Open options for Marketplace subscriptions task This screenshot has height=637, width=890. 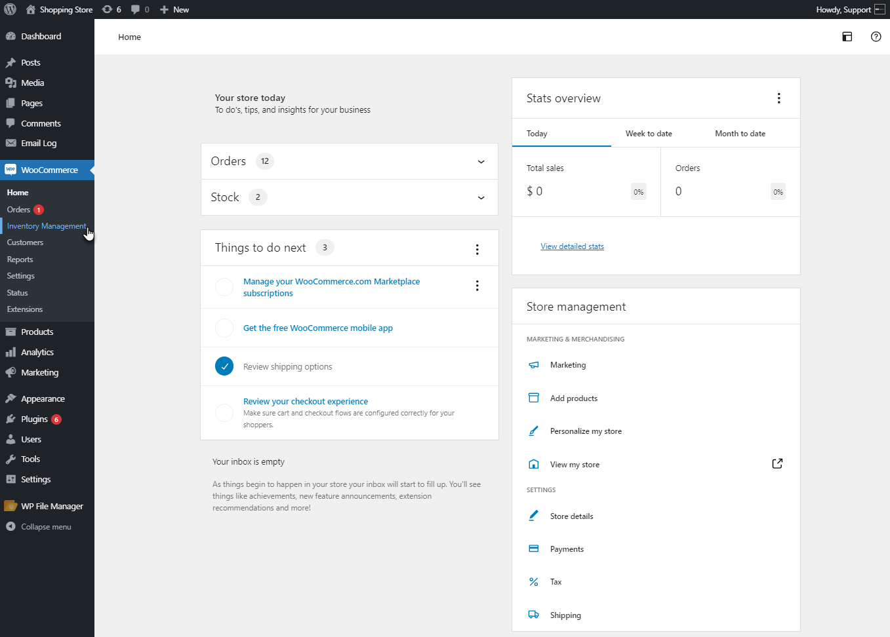(477, 285)
